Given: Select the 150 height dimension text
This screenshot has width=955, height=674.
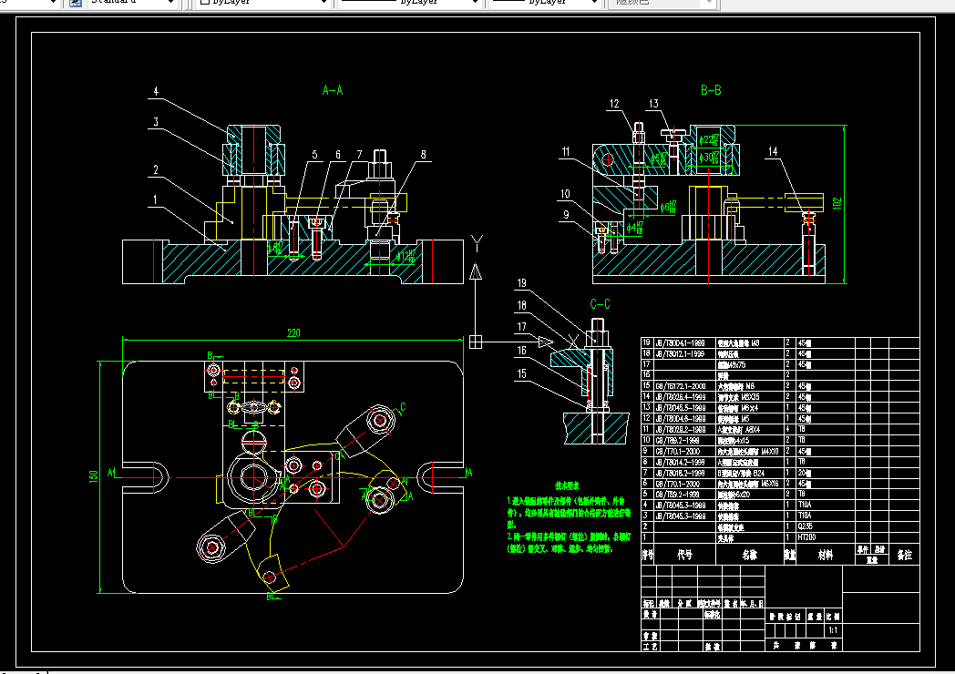Looking at the screenshot, I should point(93,476).
